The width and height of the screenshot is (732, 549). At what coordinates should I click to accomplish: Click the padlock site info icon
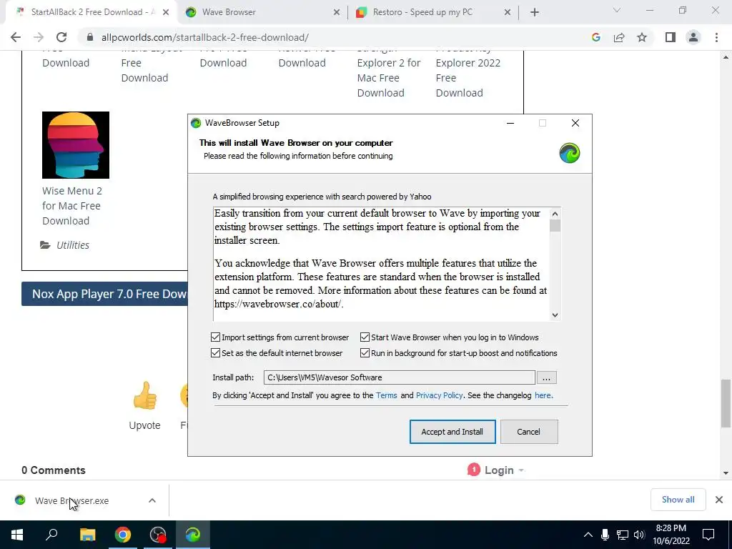click(x=90, y=37)
